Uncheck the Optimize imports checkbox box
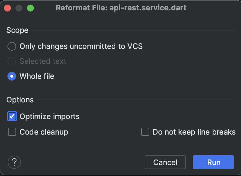Viewport: 241px width, 176px height. pos(12,116)
